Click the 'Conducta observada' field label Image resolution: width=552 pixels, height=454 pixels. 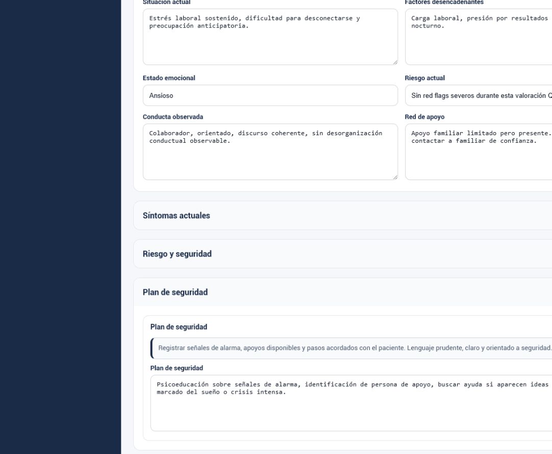pyautogui.click(x=173, y=117)
